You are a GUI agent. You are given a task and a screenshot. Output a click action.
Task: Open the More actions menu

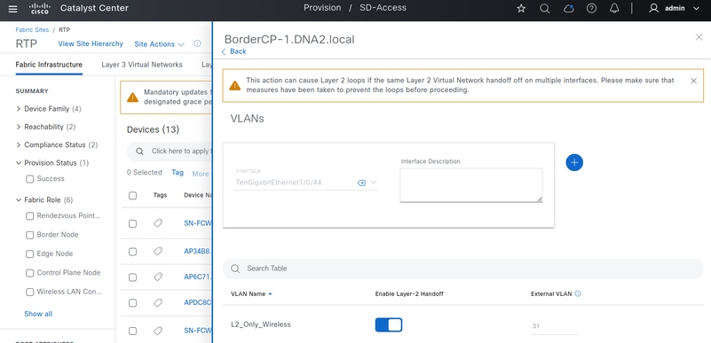tap(200, 174)
